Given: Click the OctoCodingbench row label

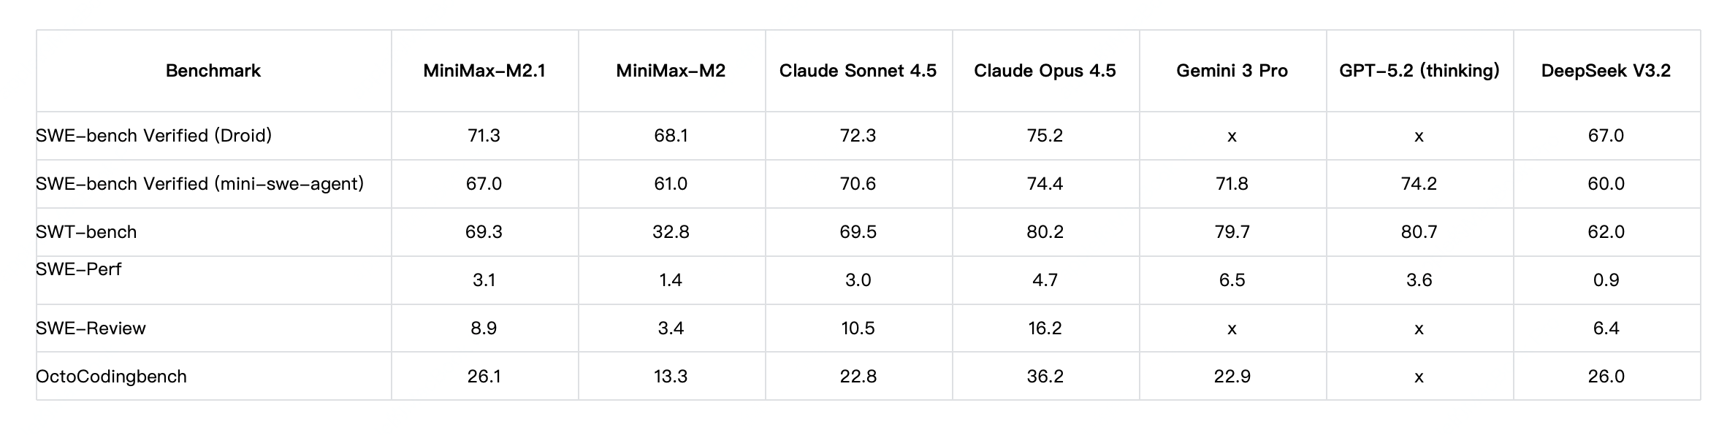Looking at the screenshot, I should coord(112,377).
